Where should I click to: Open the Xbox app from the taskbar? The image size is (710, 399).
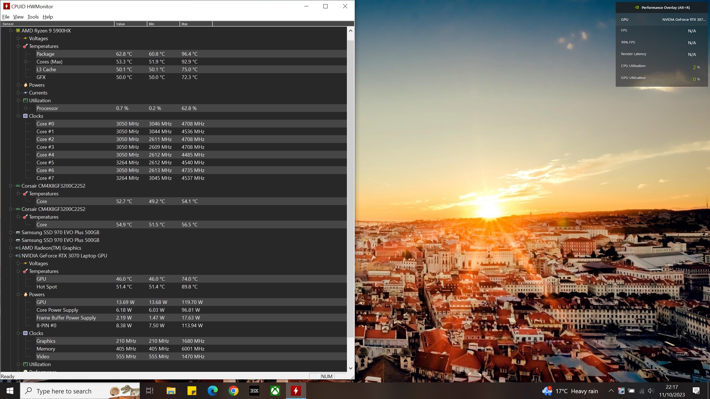275,391
